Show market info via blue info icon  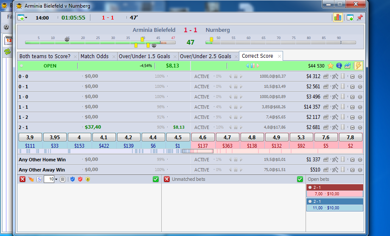coord(339,66)
